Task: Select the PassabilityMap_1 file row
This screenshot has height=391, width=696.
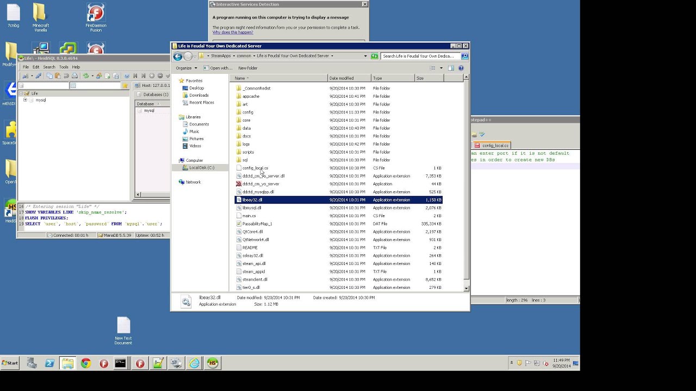Action: click(338, 224)
